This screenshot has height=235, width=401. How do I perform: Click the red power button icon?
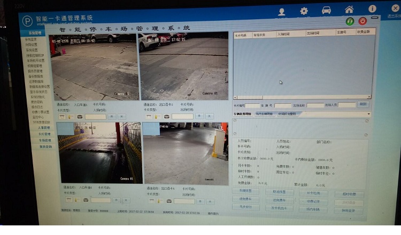pos(362,21)
